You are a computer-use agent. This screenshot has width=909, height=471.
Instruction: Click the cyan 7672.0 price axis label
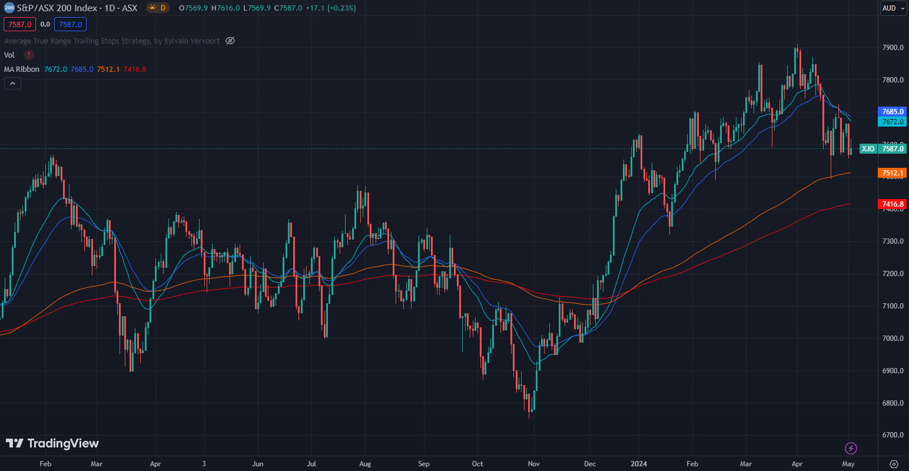pyautogui.click(x=893, y=122)
